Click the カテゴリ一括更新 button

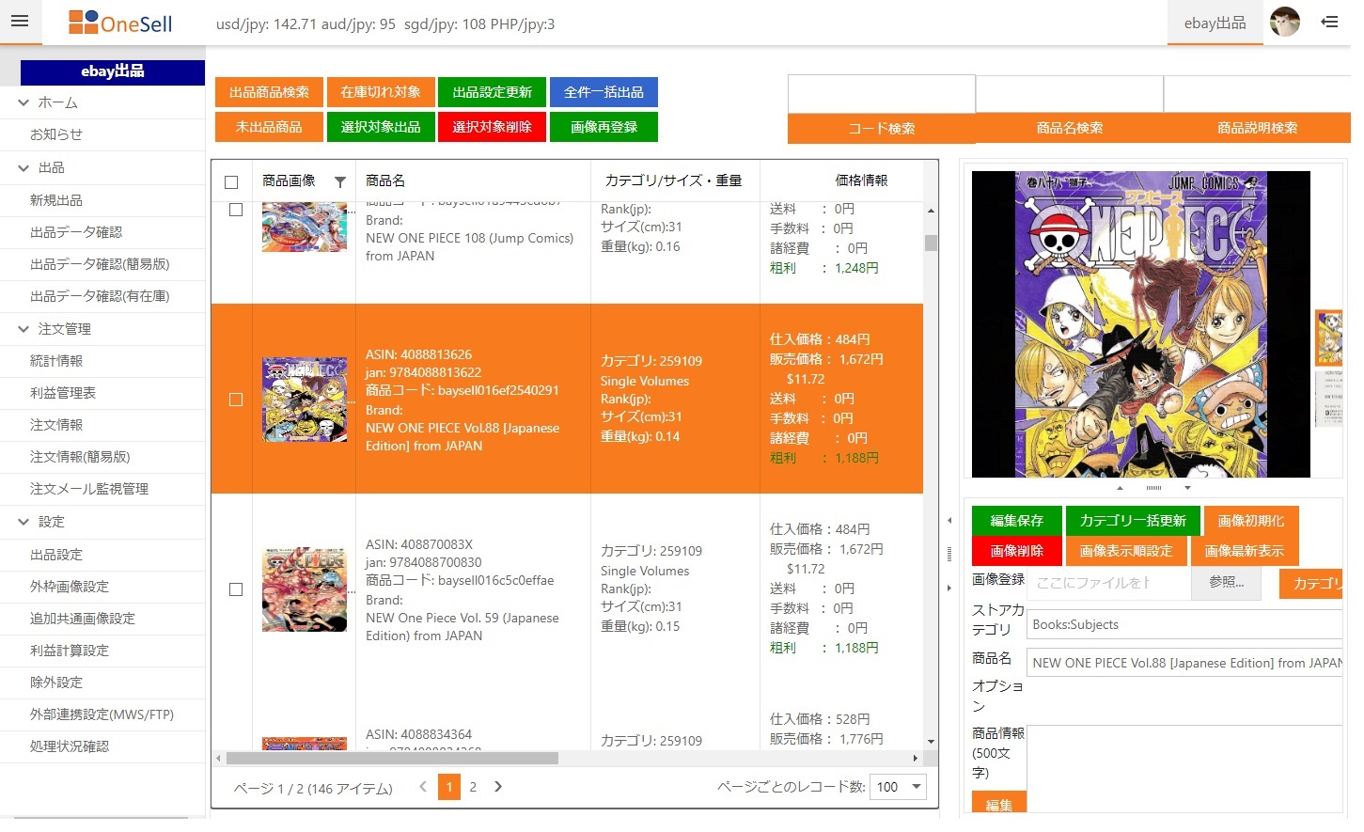pos(1132,521)
